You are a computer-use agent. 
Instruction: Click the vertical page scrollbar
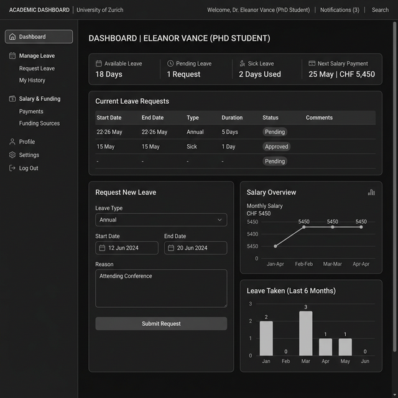[394, 187]
